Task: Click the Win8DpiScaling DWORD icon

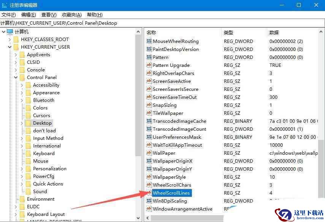Action: point(149,201)
